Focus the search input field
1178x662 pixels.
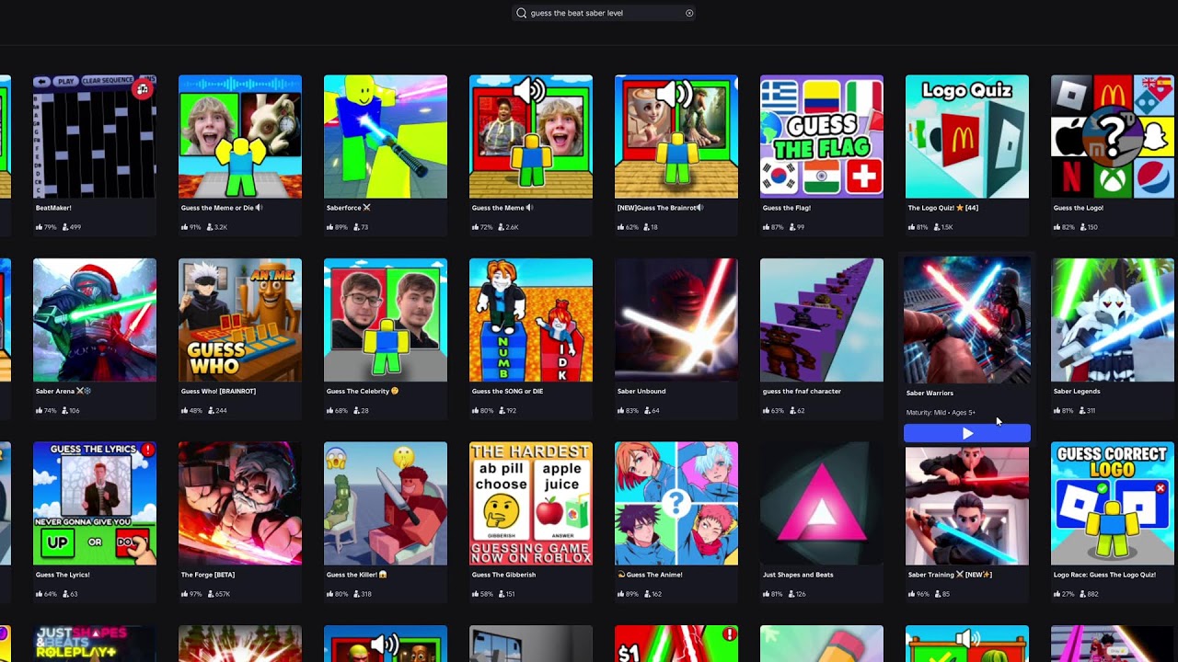[x=604, y=13]
